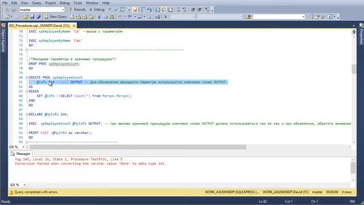Open the File menu

coord(5,3)
